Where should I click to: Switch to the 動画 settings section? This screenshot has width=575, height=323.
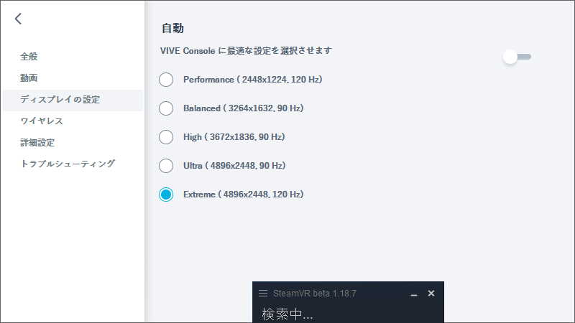[x=29, y=78]
